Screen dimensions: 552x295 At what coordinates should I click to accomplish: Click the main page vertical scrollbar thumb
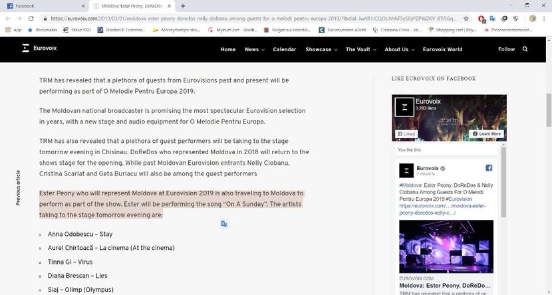coord(549,110)
